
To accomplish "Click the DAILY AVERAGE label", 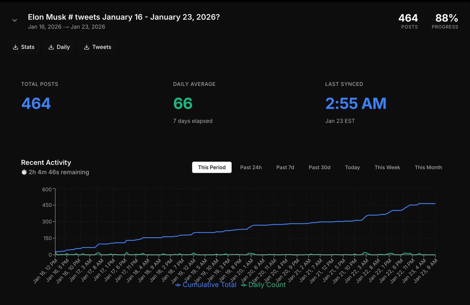I will pyautogui.click(x=194, y=84).
